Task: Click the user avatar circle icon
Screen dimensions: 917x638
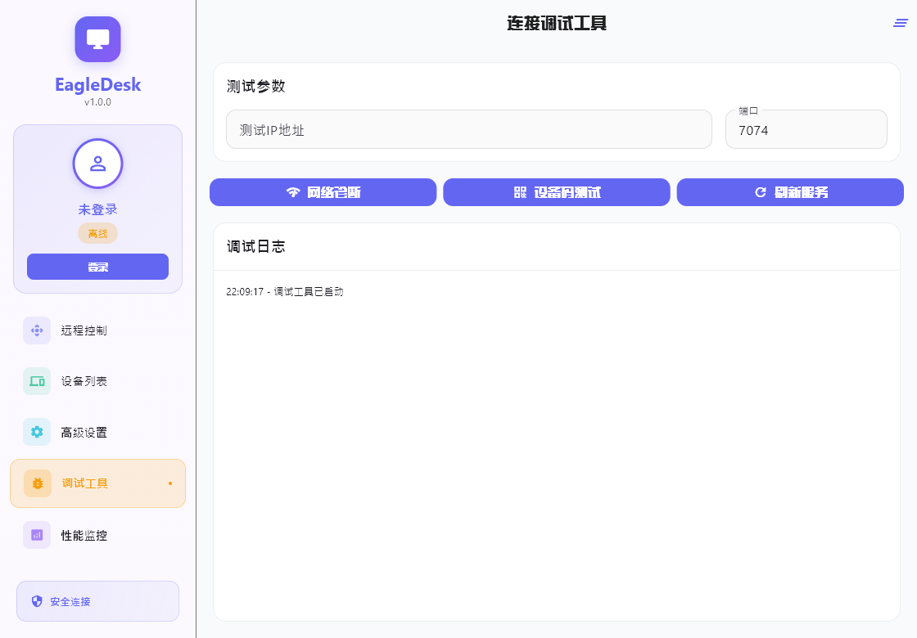Action: pos(97,164)
